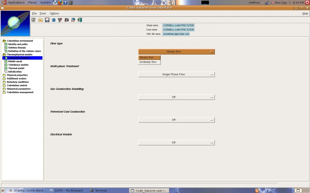
Task: Open the Flow type Steady flow dropdown
Action: click(x=177, y=52)
